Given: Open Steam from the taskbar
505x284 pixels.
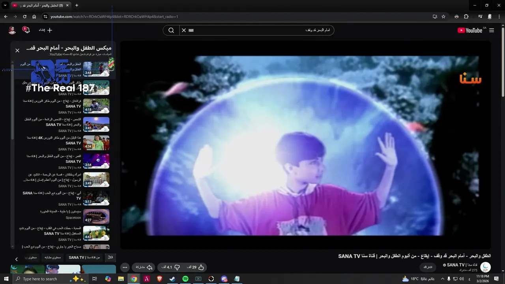Looking at the screenshot, I should point(172,279).
